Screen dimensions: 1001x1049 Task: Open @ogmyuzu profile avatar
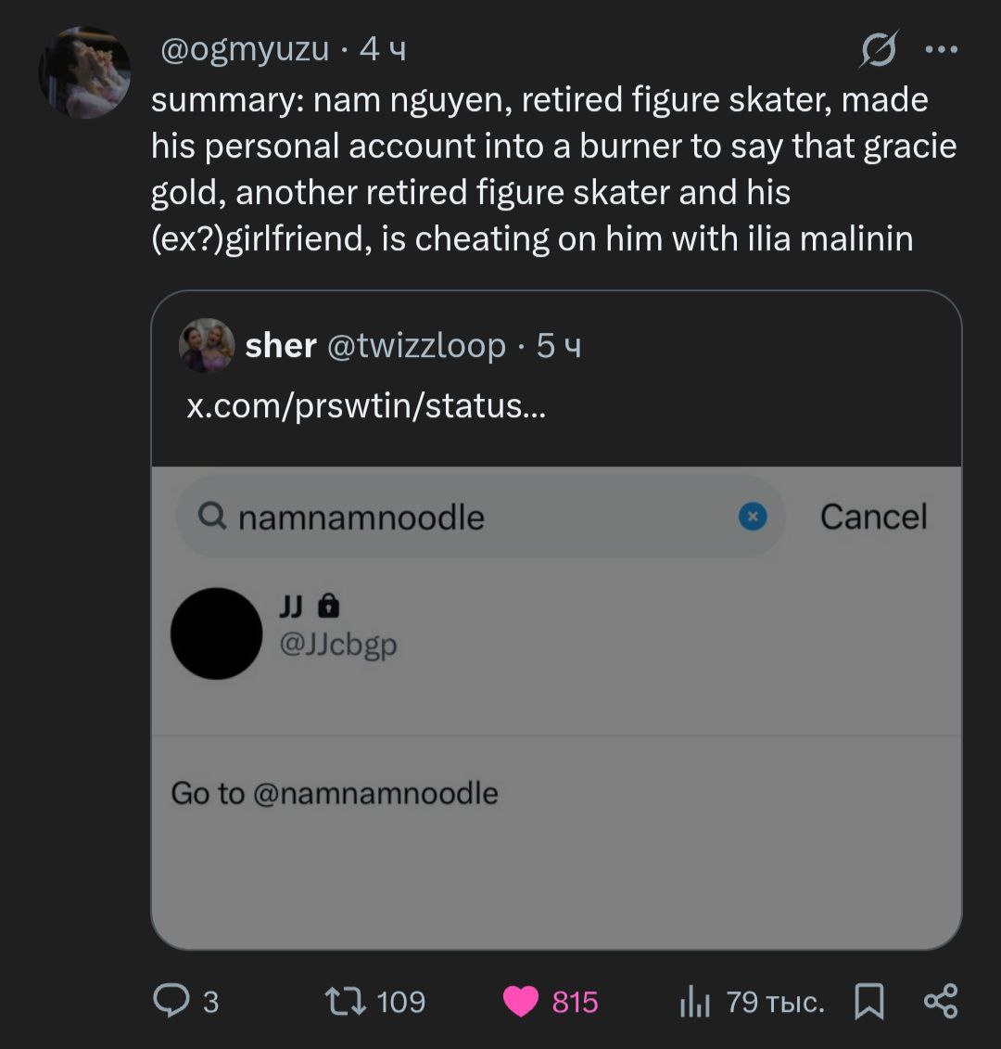click(x=83, y=72)
